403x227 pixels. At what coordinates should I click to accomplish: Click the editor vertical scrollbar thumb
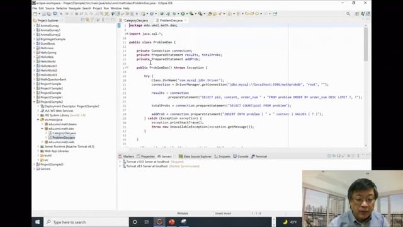366,44
